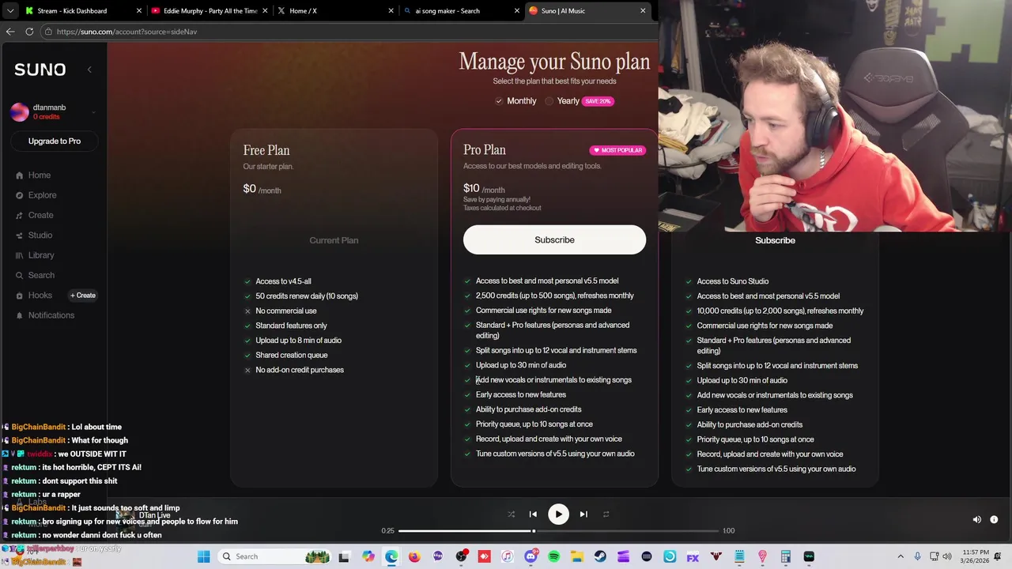Screen dimensions: 1012x569
Task: Reload the Suno page
Action: [x=29, y=32]
